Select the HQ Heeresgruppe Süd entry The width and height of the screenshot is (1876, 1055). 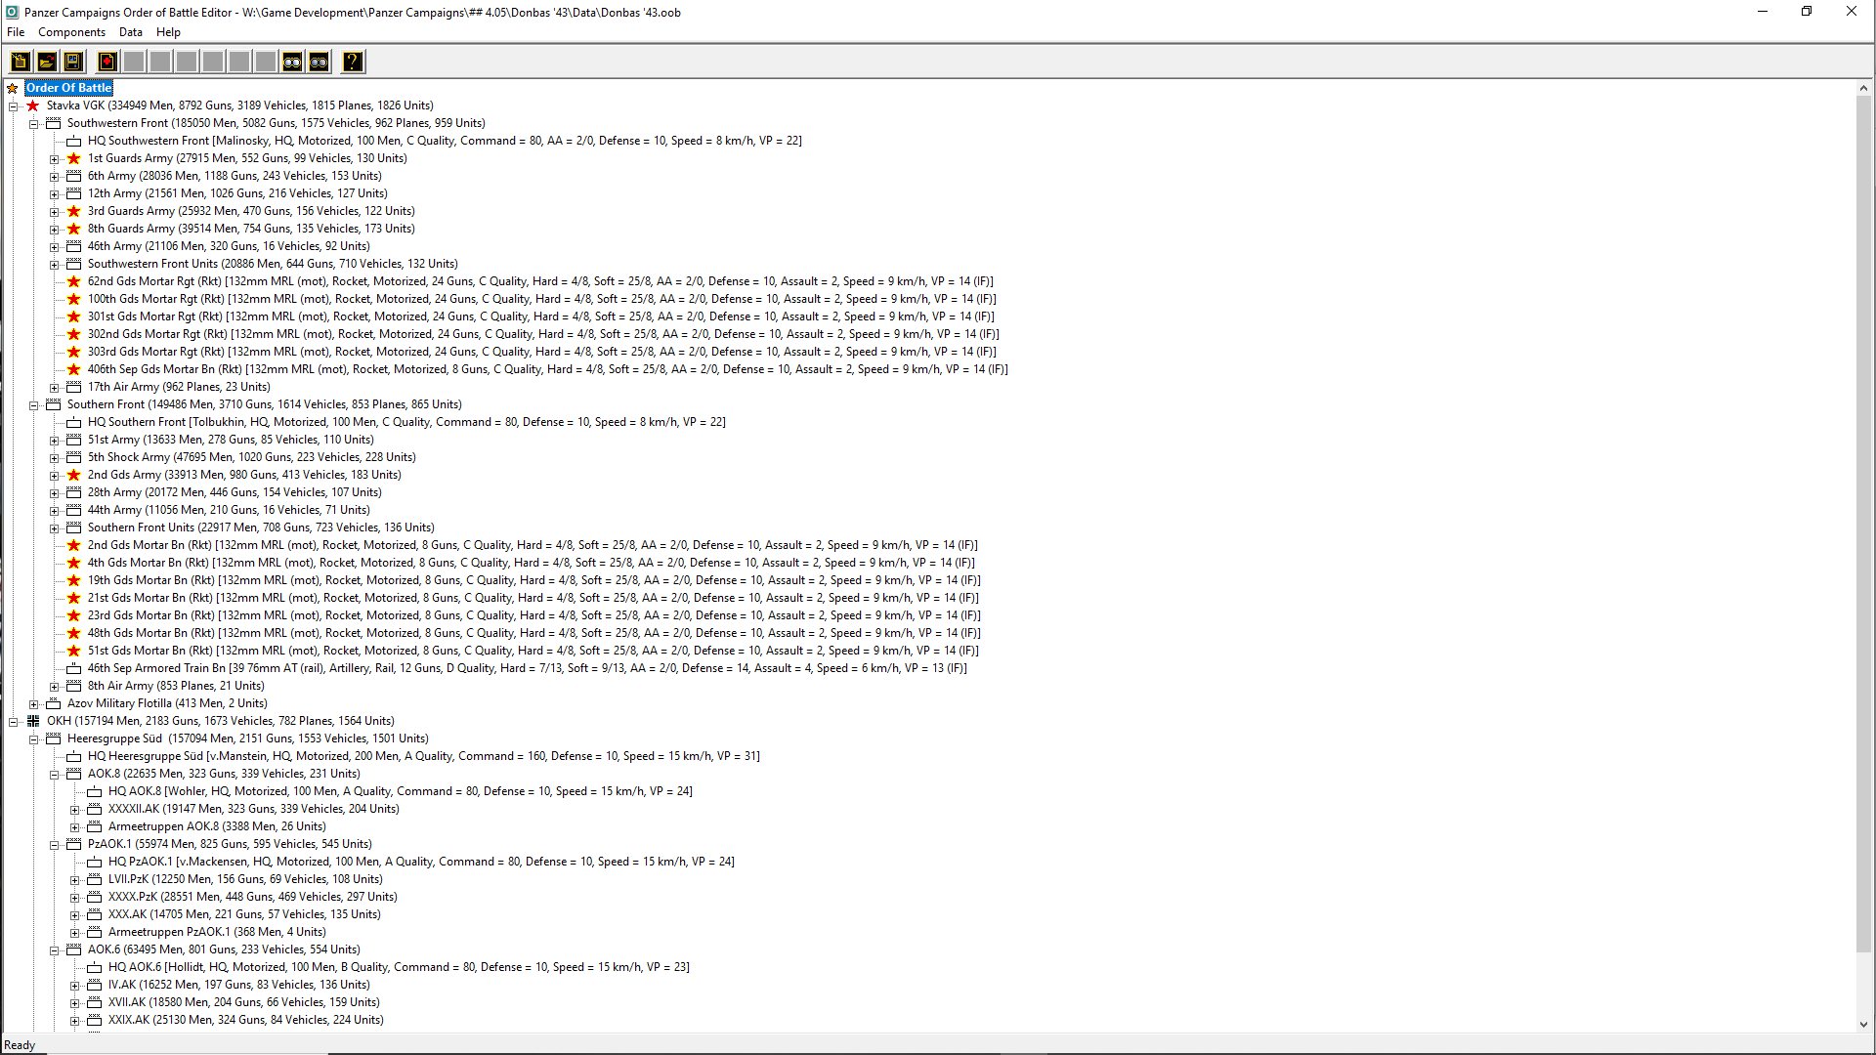coord(423,756)
